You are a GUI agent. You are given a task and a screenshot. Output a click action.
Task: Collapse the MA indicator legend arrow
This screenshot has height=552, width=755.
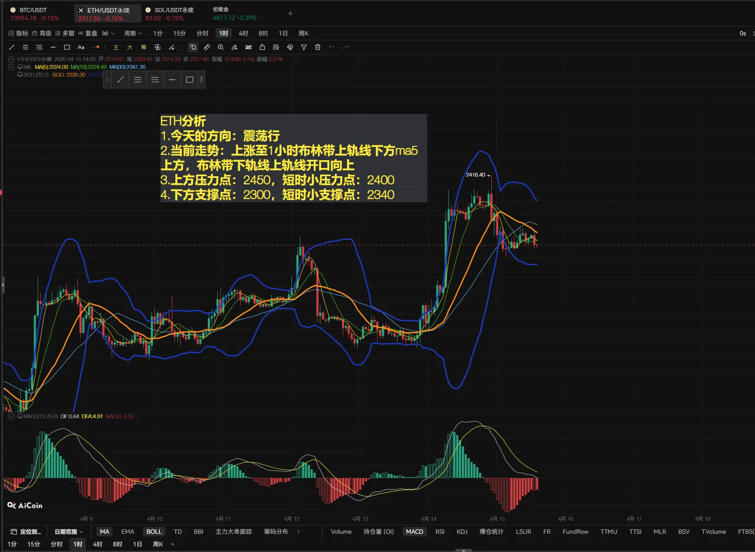(x=11, y=67)
